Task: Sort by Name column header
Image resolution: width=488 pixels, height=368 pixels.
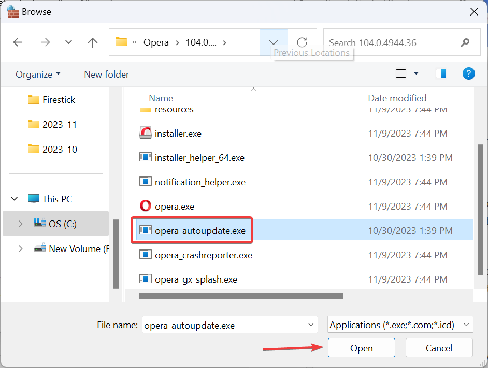Action: [x=161, y=98]
